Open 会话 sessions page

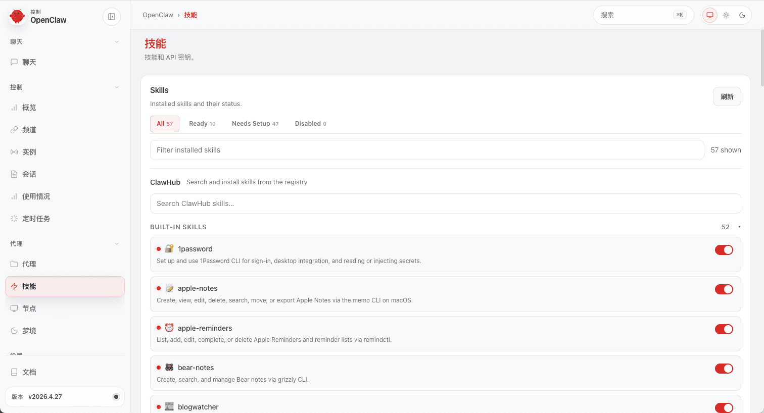65,174
